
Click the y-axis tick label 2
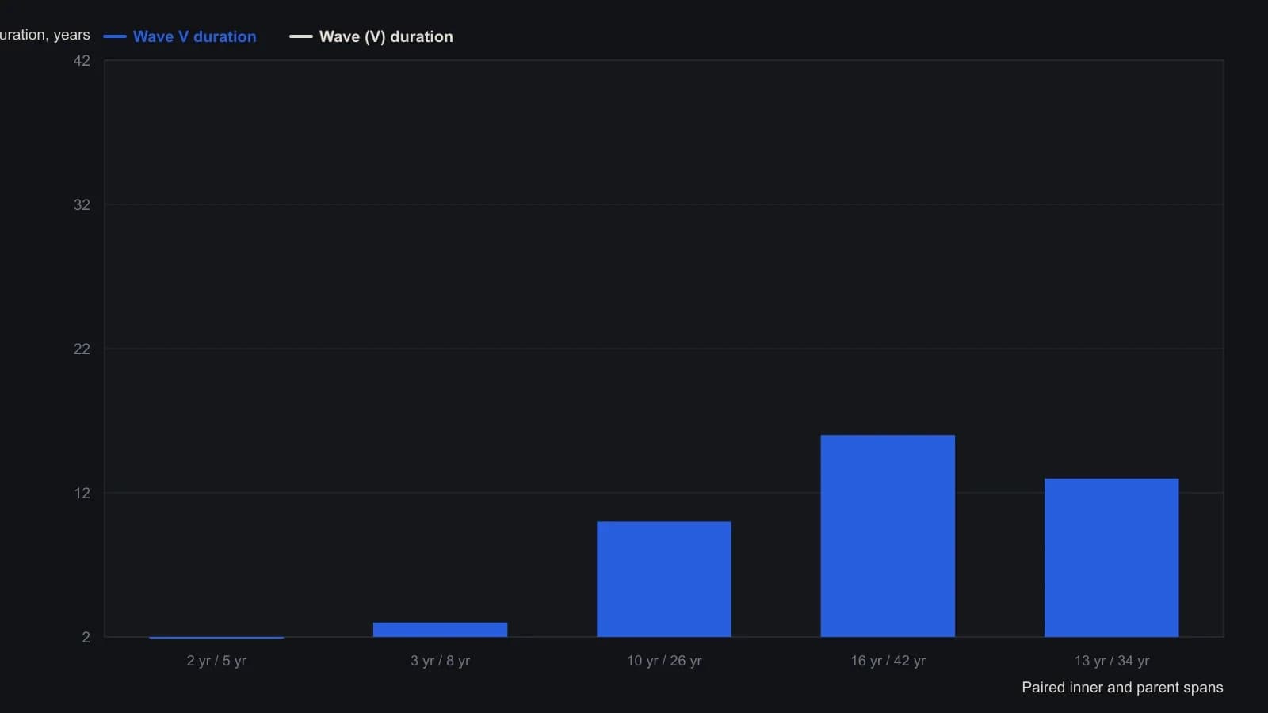click(86, 638)
